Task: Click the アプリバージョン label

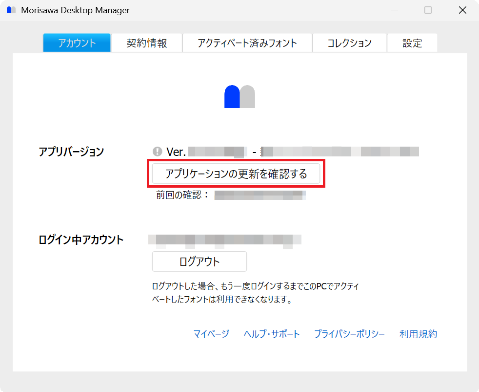Action: tap(71, 152)
